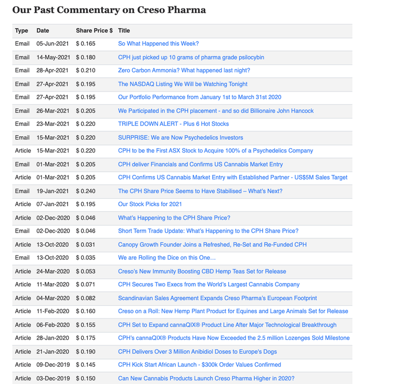Select the date cell '03-Dec-2019'
Viewport: 416px width, 384px height.
[53, 379]
